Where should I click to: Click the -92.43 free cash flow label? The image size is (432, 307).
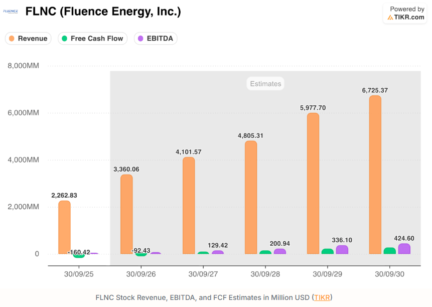click(141, 250)
